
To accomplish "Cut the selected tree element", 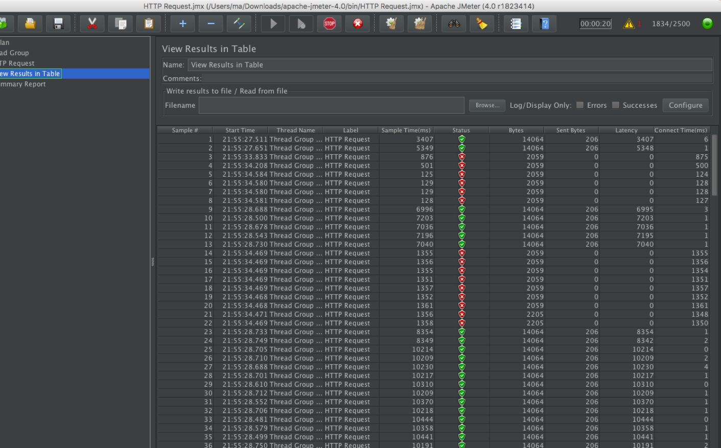I will tap(92, 23).
